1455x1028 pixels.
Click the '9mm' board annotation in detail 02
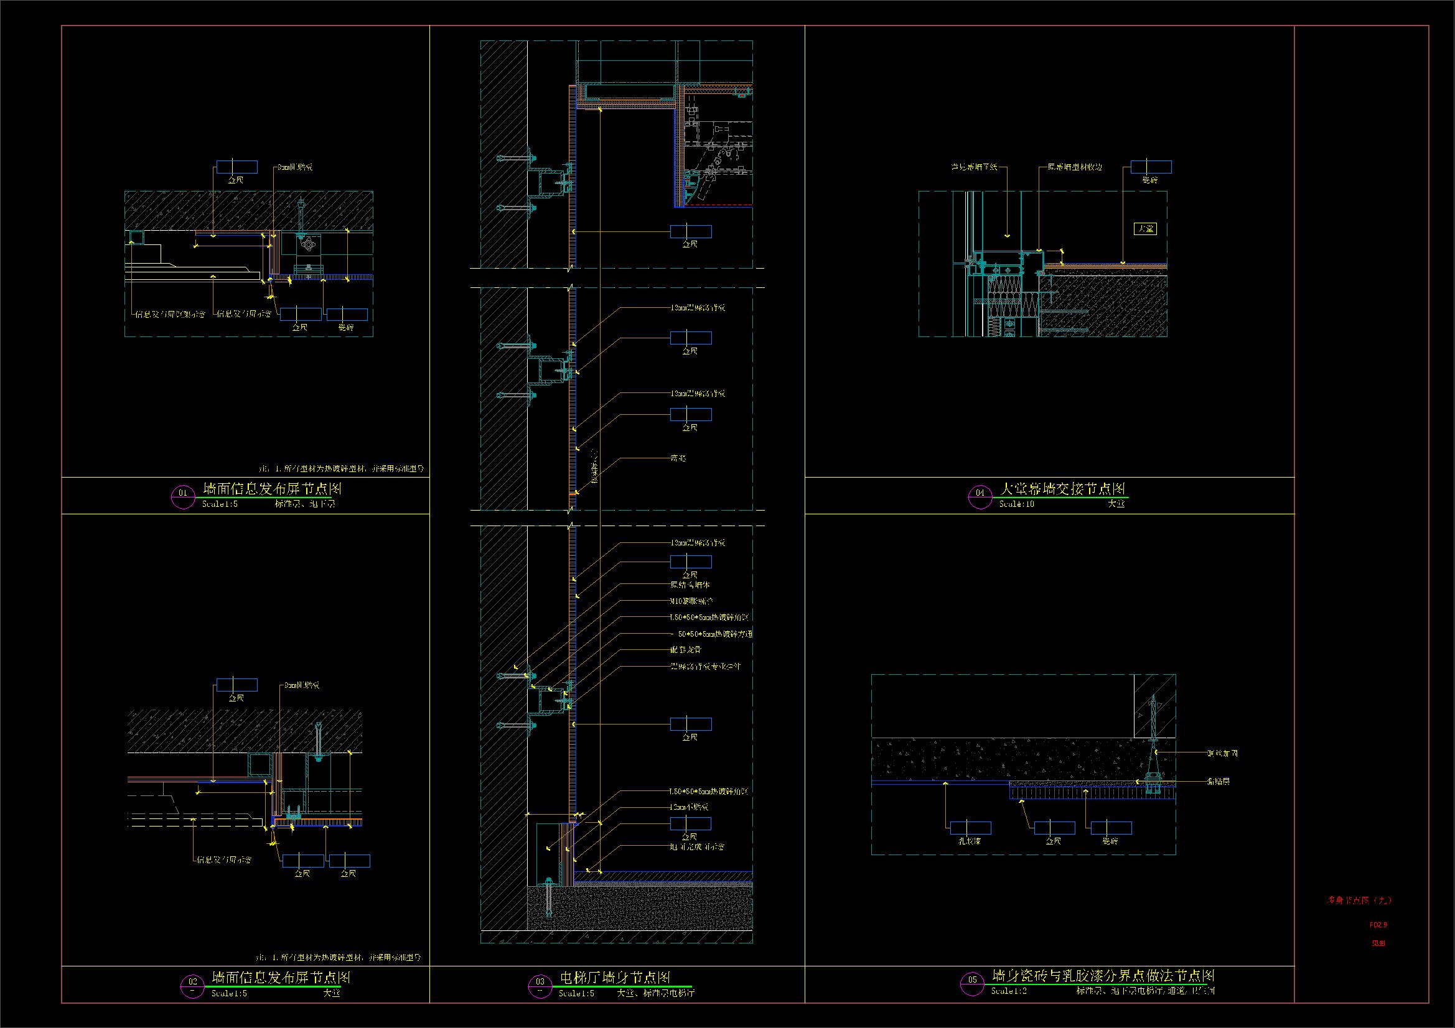tap(301, 685)
